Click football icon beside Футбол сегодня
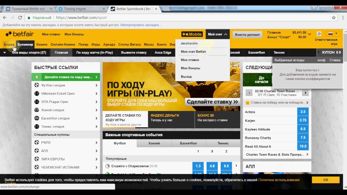 [37, 85]
